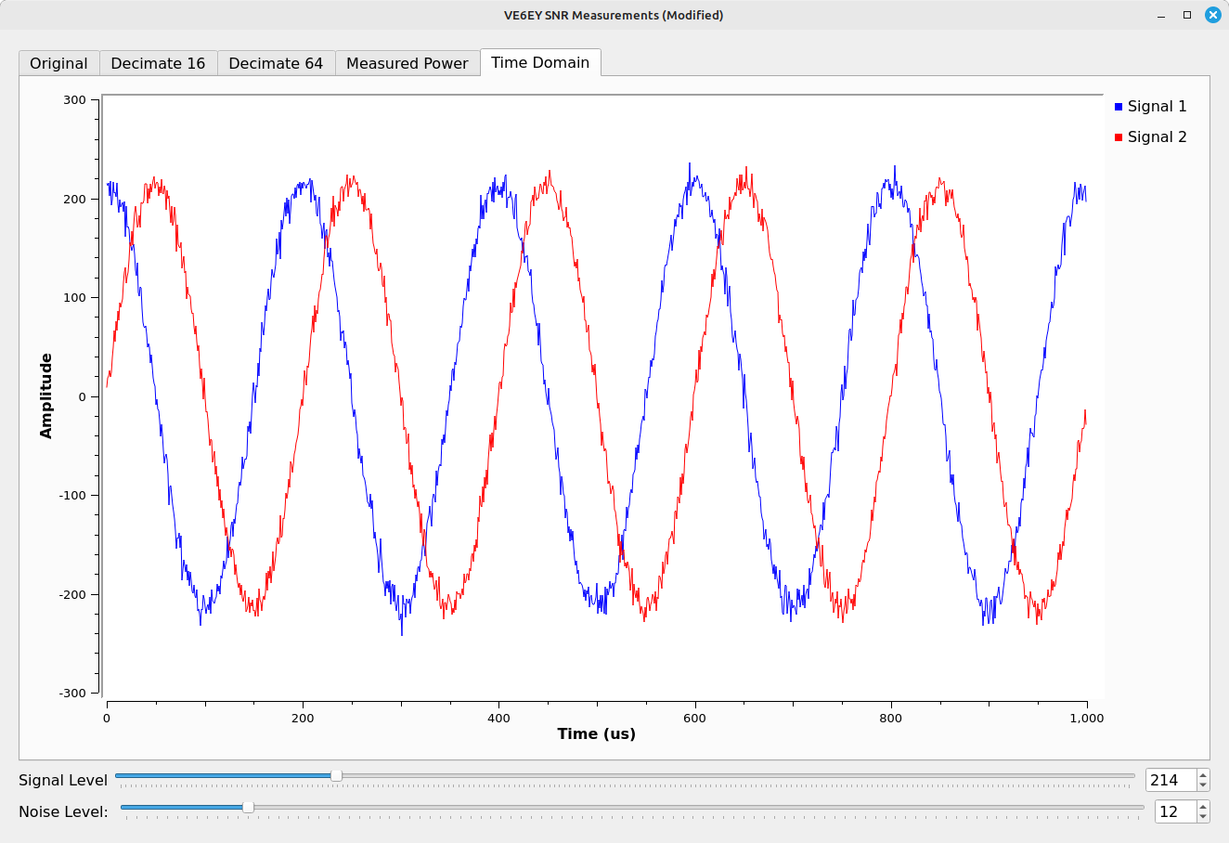Decrement Noise Level using down arrow
Screen dimensions: 1229x843
1203,817
